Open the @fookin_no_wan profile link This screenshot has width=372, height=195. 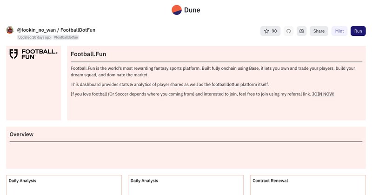coord(36,30)
